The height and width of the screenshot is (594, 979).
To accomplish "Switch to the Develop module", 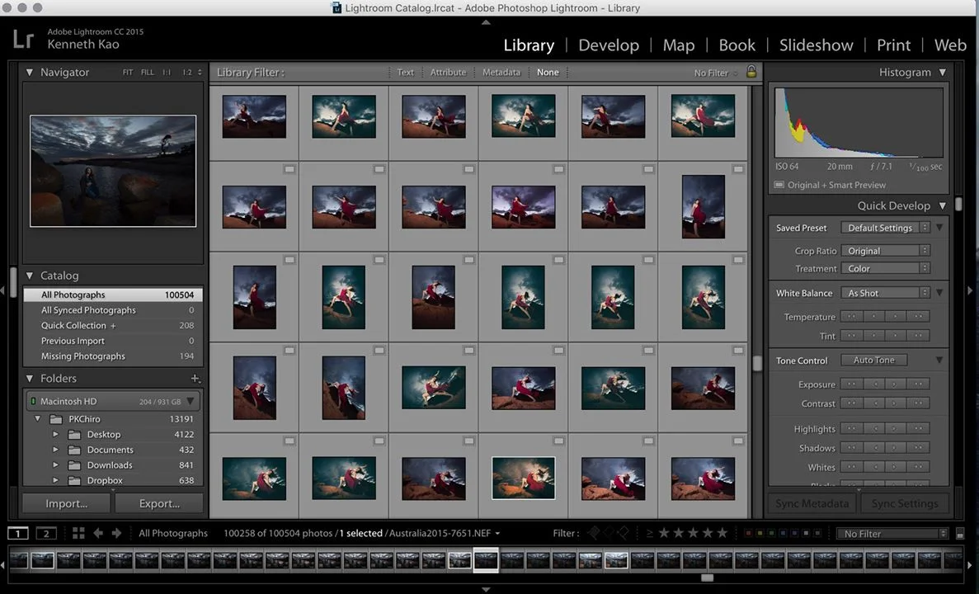I will click(x=609, y=45).
